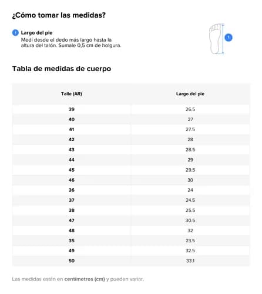262x294 pixels.
Task: Click size 39 in the table
Action: 72,109
